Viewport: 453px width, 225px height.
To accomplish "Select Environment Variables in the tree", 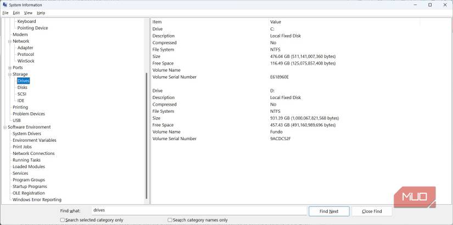I will [x=35, y=140].
